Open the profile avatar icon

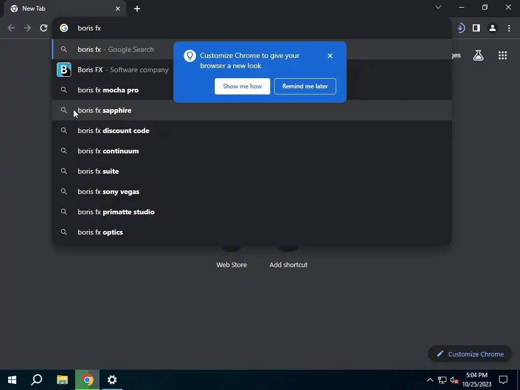(493, 28)
